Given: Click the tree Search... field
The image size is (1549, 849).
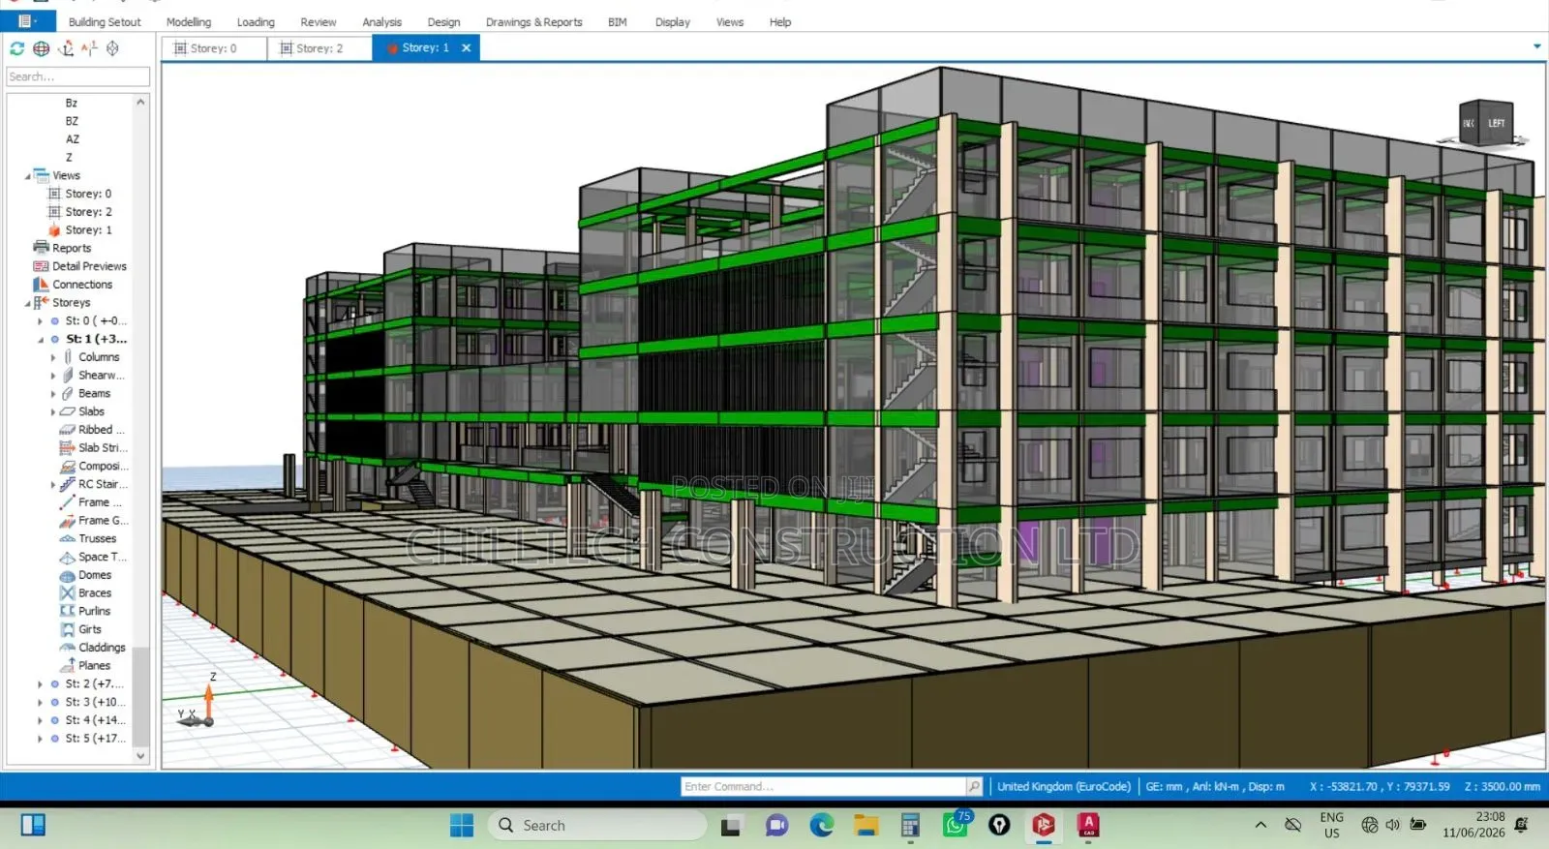Looking at the screenshot, I should pyautogui.click(x=78, y=76).
